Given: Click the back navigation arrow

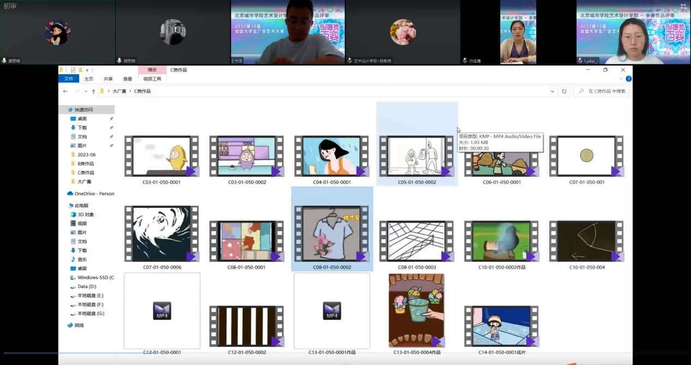Looking at the screenshot, I should click(65, 91).
